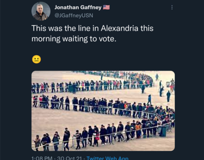The width and height of the screenshot is (204, 160).
Task: Click the tweet text "morning waiting to vote."
Action: (x=74, y=39)
